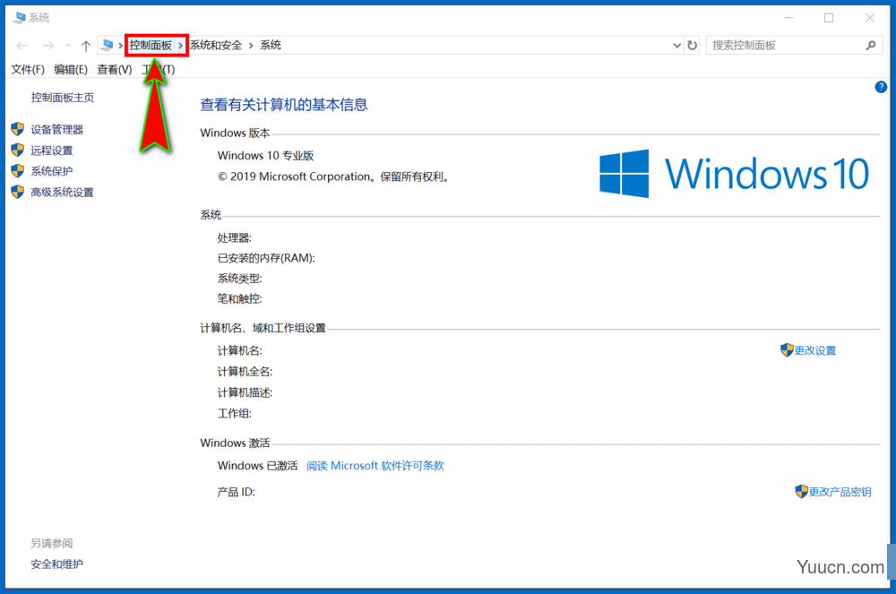This screenshot has width=896, height=594.
Task: Click shield icon beside 更改产品密钥
Action: [801, 491]
